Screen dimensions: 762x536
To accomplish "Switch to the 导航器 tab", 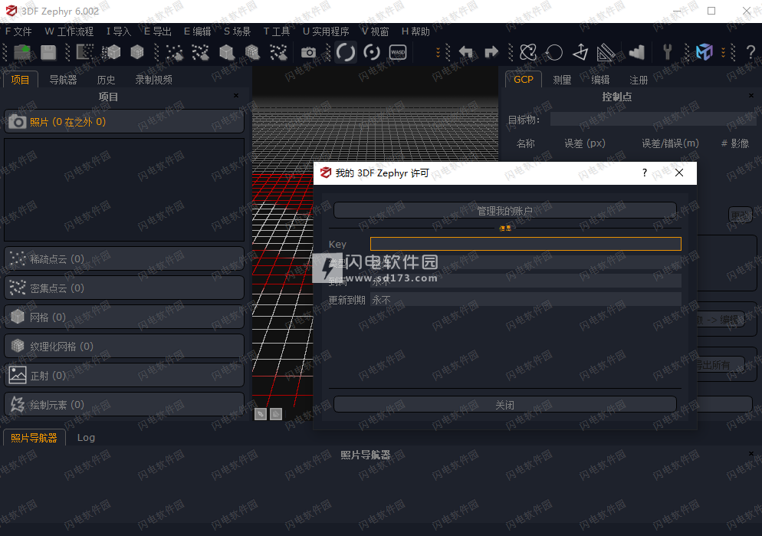I will pos(63,80).
